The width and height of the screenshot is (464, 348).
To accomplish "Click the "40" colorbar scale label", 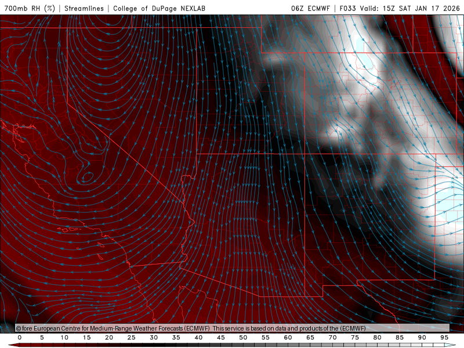I will [198, 338].
